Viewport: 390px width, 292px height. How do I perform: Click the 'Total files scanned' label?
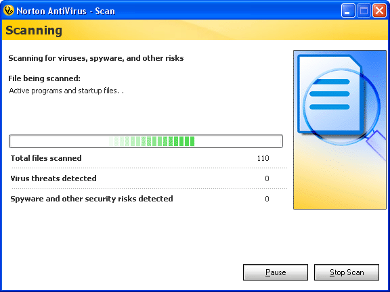tap(46, 158)
